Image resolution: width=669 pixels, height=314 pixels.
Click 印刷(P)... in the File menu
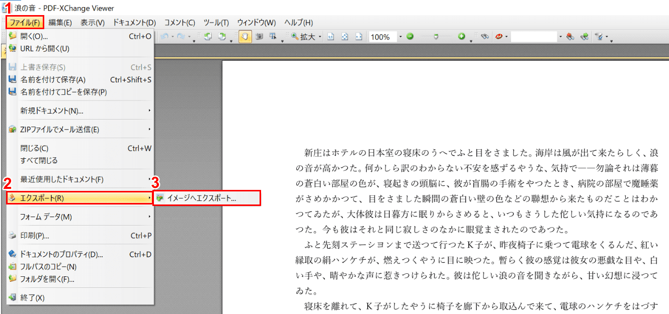point(35,236)
